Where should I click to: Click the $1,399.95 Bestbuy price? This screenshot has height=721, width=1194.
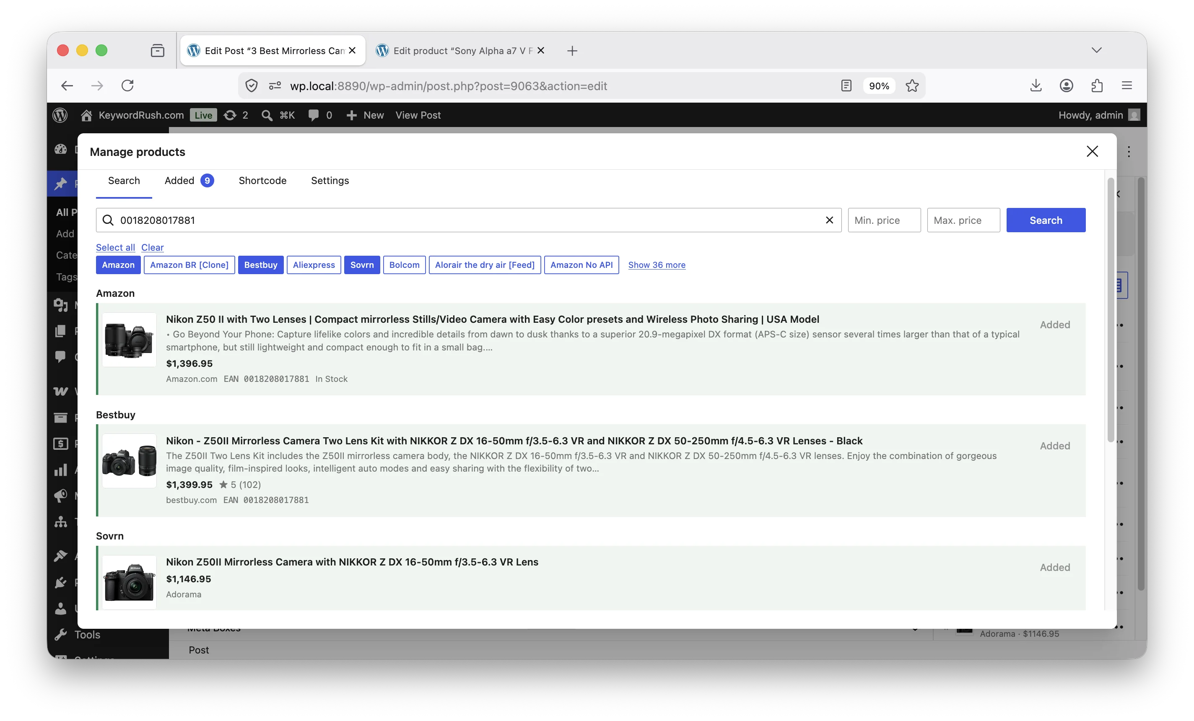(x=189, y=484)
